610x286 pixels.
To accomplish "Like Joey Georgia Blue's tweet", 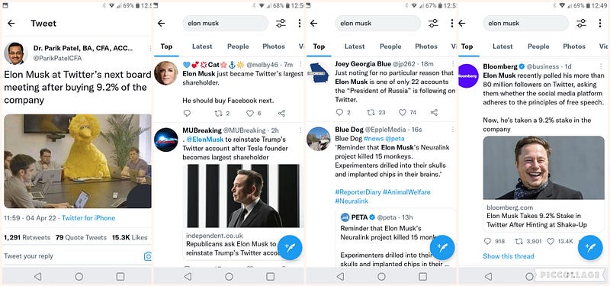I will coord(403,112).
